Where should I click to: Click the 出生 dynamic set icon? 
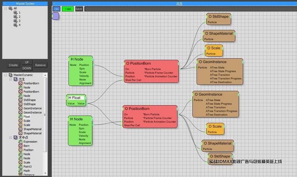click(16, 79)
